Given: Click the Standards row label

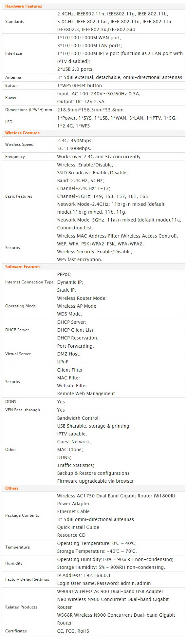Looking at the screenshot, I should [x=15, y=22].
